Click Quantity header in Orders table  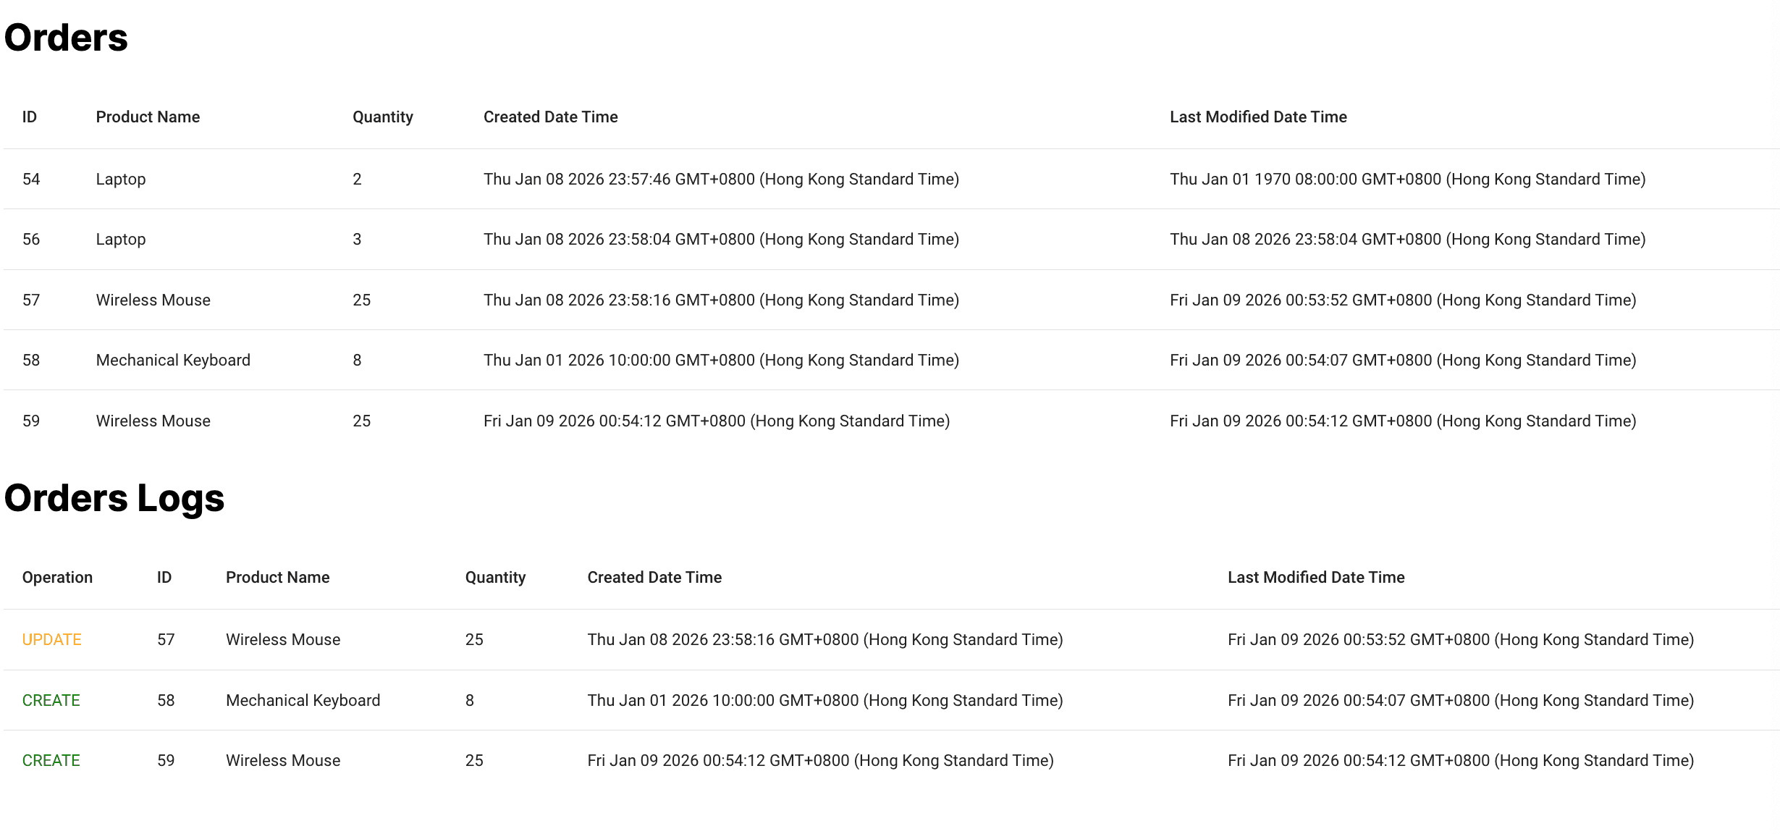tap(383, 117)
